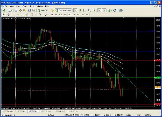Open the Market Watch icon
This screenshot has width=162, height=117.
pos(16,10)
